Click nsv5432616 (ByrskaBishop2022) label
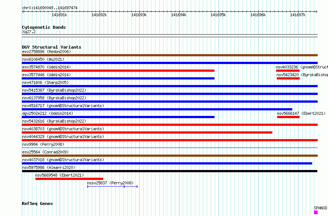 pos(54,121)
